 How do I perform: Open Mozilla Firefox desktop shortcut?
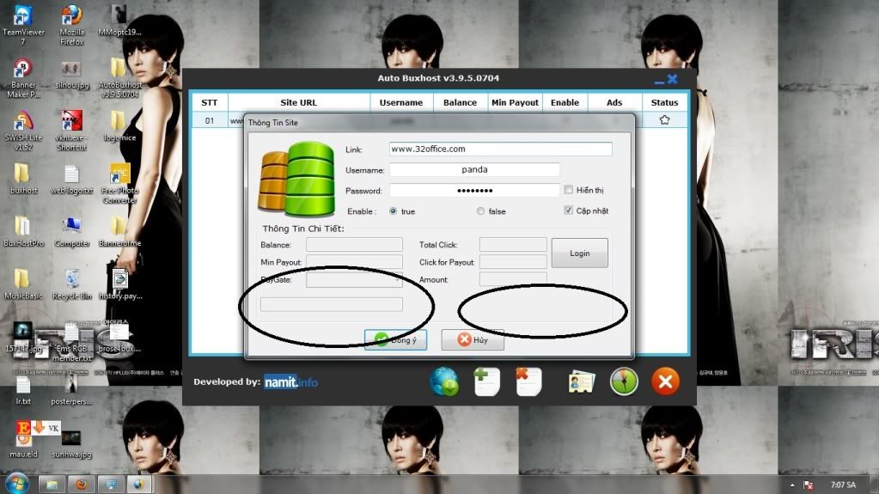tap(71, 24)
